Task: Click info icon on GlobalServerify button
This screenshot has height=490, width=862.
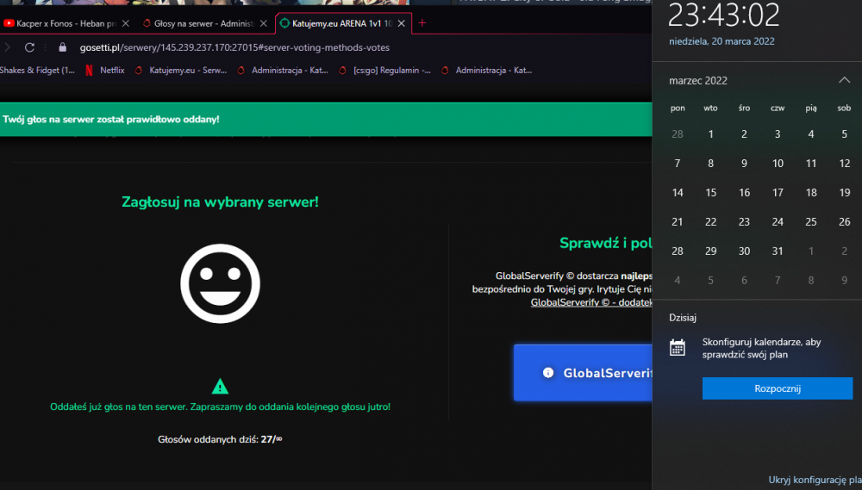Action: tap(548, 372)
